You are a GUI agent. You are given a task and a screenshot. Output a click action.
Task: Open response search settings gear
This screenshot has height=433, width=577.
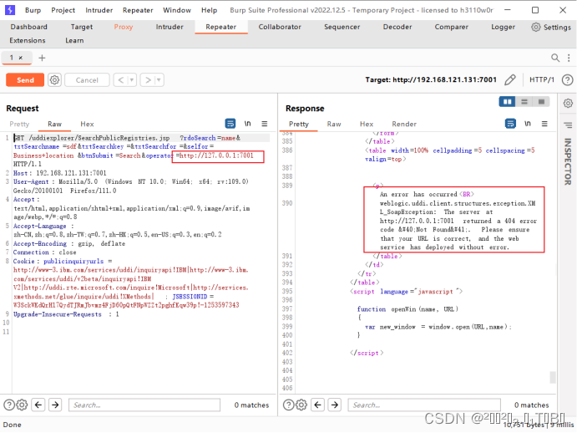coord(301,405)
